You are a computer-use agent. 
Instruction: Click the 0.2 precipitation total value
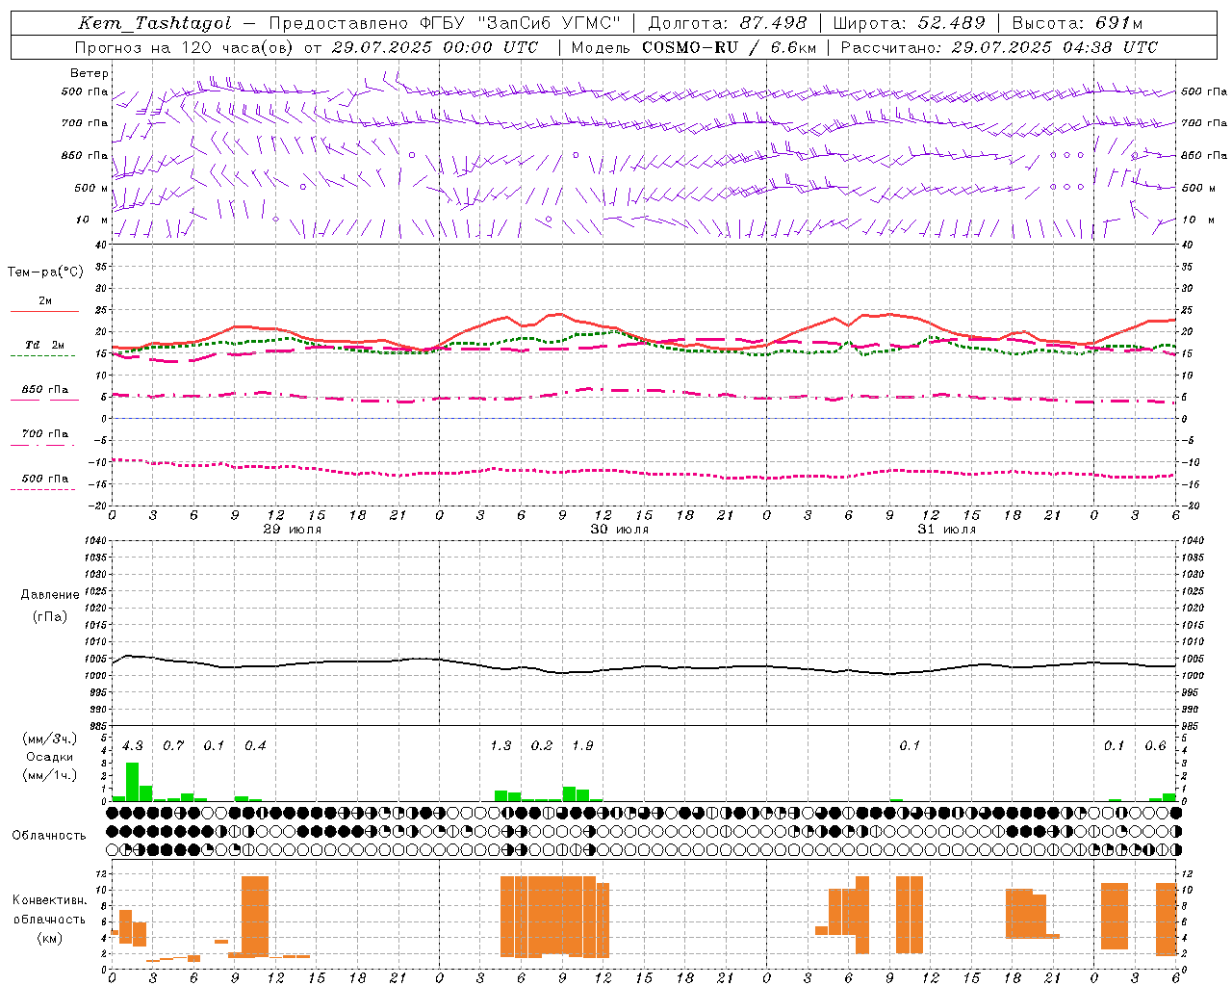point(542,746)
